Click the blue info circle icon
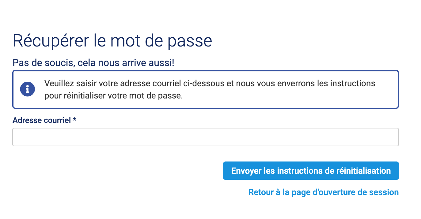 coord(28,89)
